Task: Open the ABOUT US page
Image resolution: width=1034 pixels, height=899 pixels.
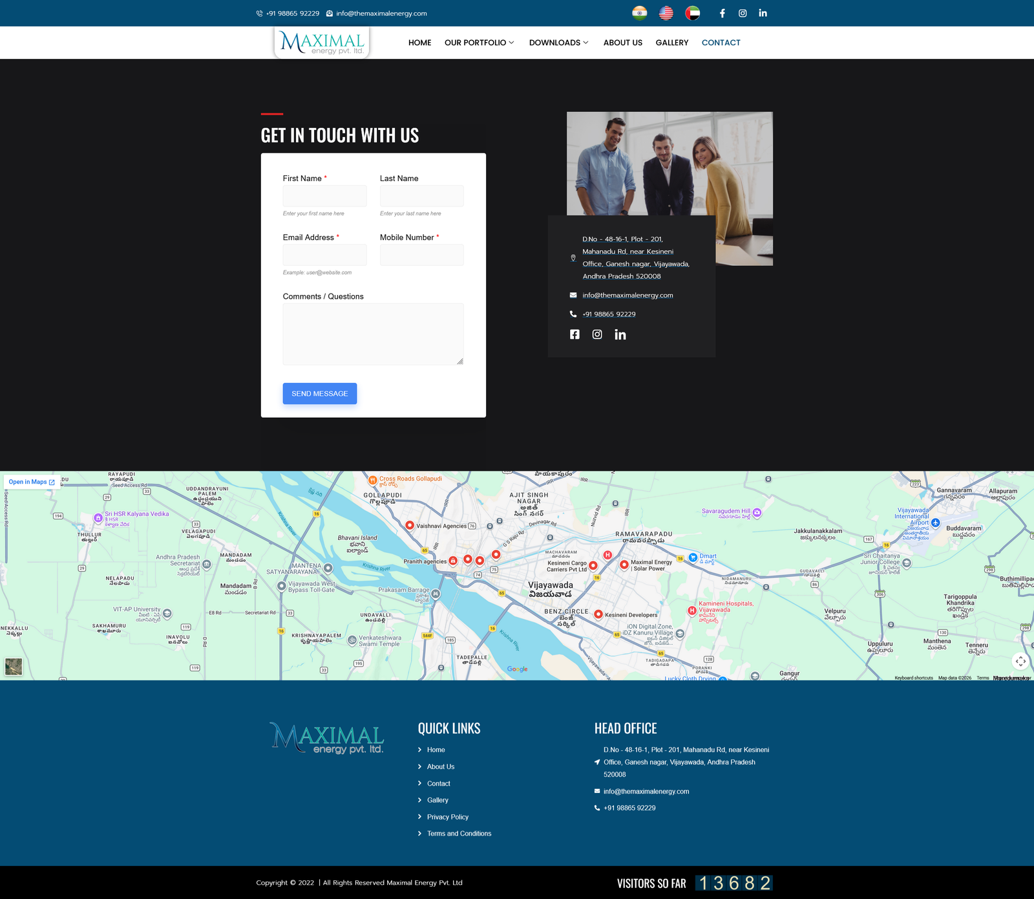Action: coord(623,43)
